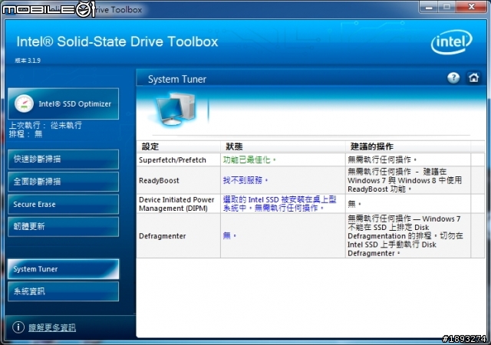Screen dimensions: 491x345
Task: Click DIPM status about 桌上型系統
Action: point(279,204)
